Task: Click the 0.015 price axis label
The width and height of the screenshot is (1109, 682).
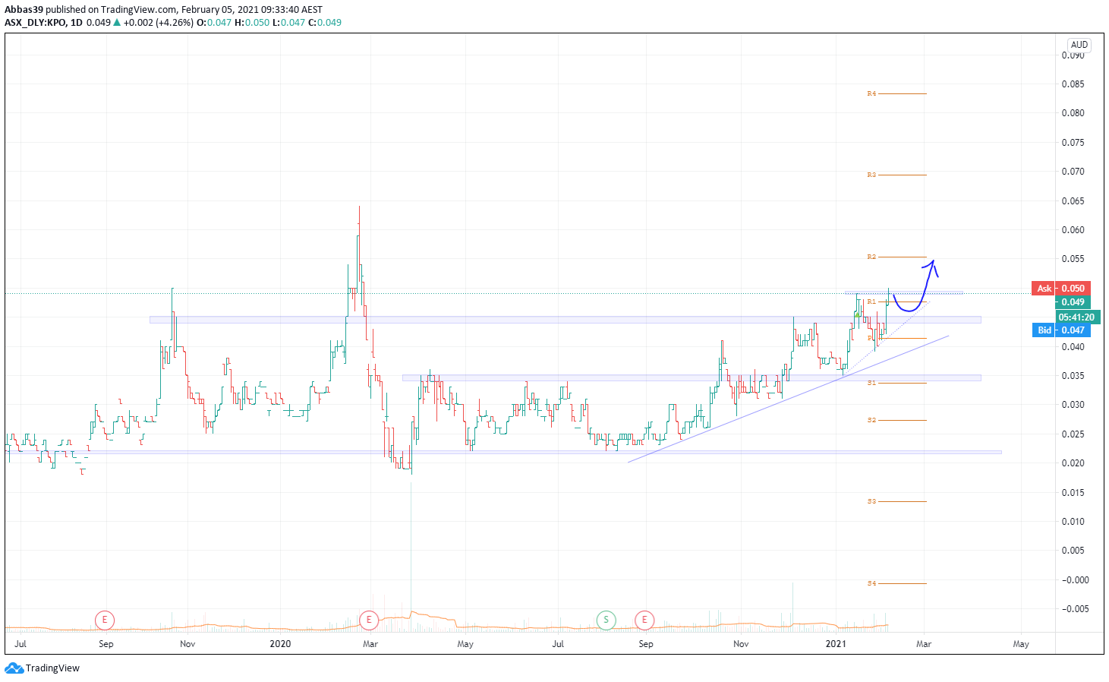Action: tap(1073, 493)
